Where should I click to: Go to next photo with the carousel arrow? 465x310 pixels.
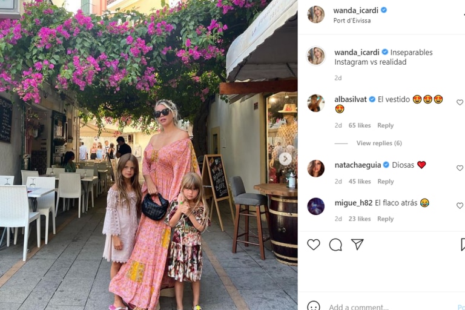(x=285, y=159)
